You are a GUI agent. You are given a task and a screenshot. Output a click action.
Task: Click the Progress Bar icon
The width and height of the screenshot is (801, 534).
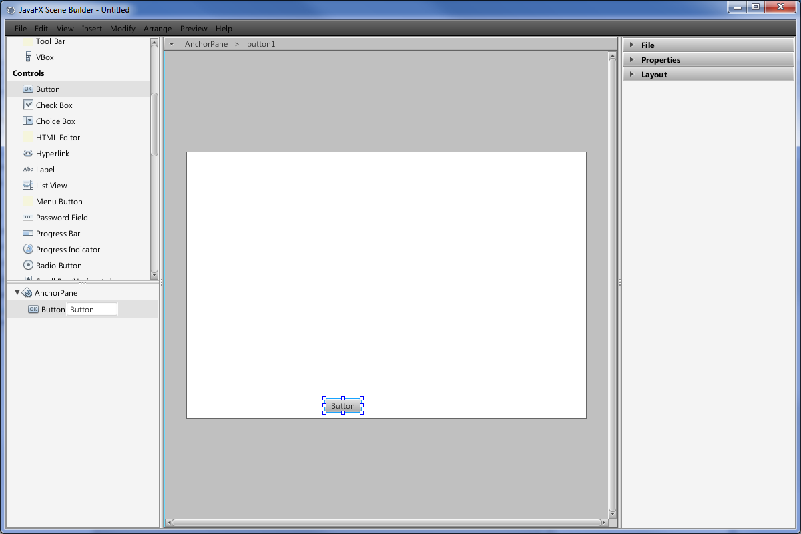pyautogui.click(x=28, y=233)
